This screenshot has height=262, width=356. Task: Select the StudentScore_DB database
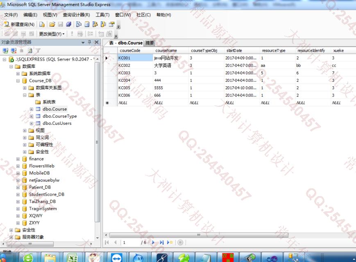point(47,194)
